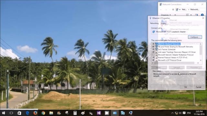
Task: Click the items list scroll-down arrow
Action: click(x=201, y=60)
